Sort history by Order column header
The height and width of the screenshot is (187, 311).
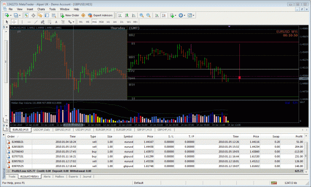tap(19, 136)
